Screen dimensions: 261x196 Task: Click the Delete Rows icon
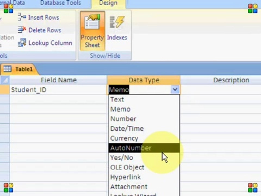coord(22,30)
